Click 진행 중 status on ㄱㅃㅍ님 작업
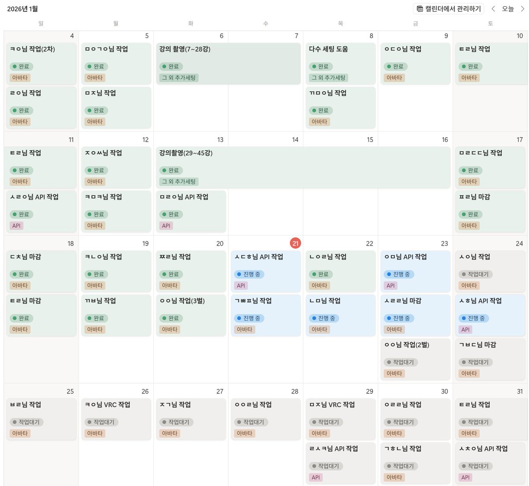The image size is (529, 486). click(249, 318)
